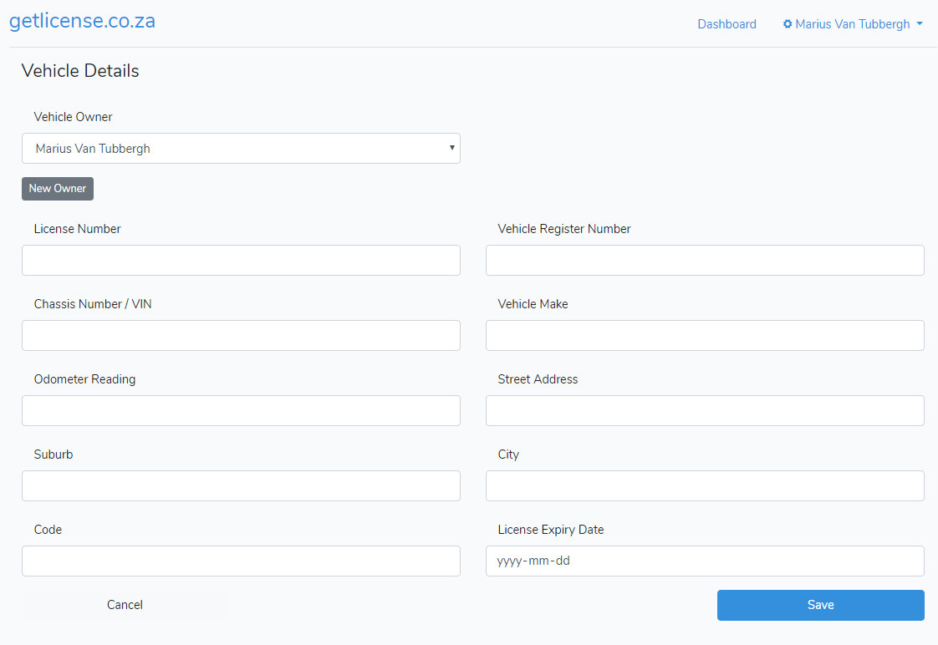
Task: Focus the License Number input field
Action: 241,260
